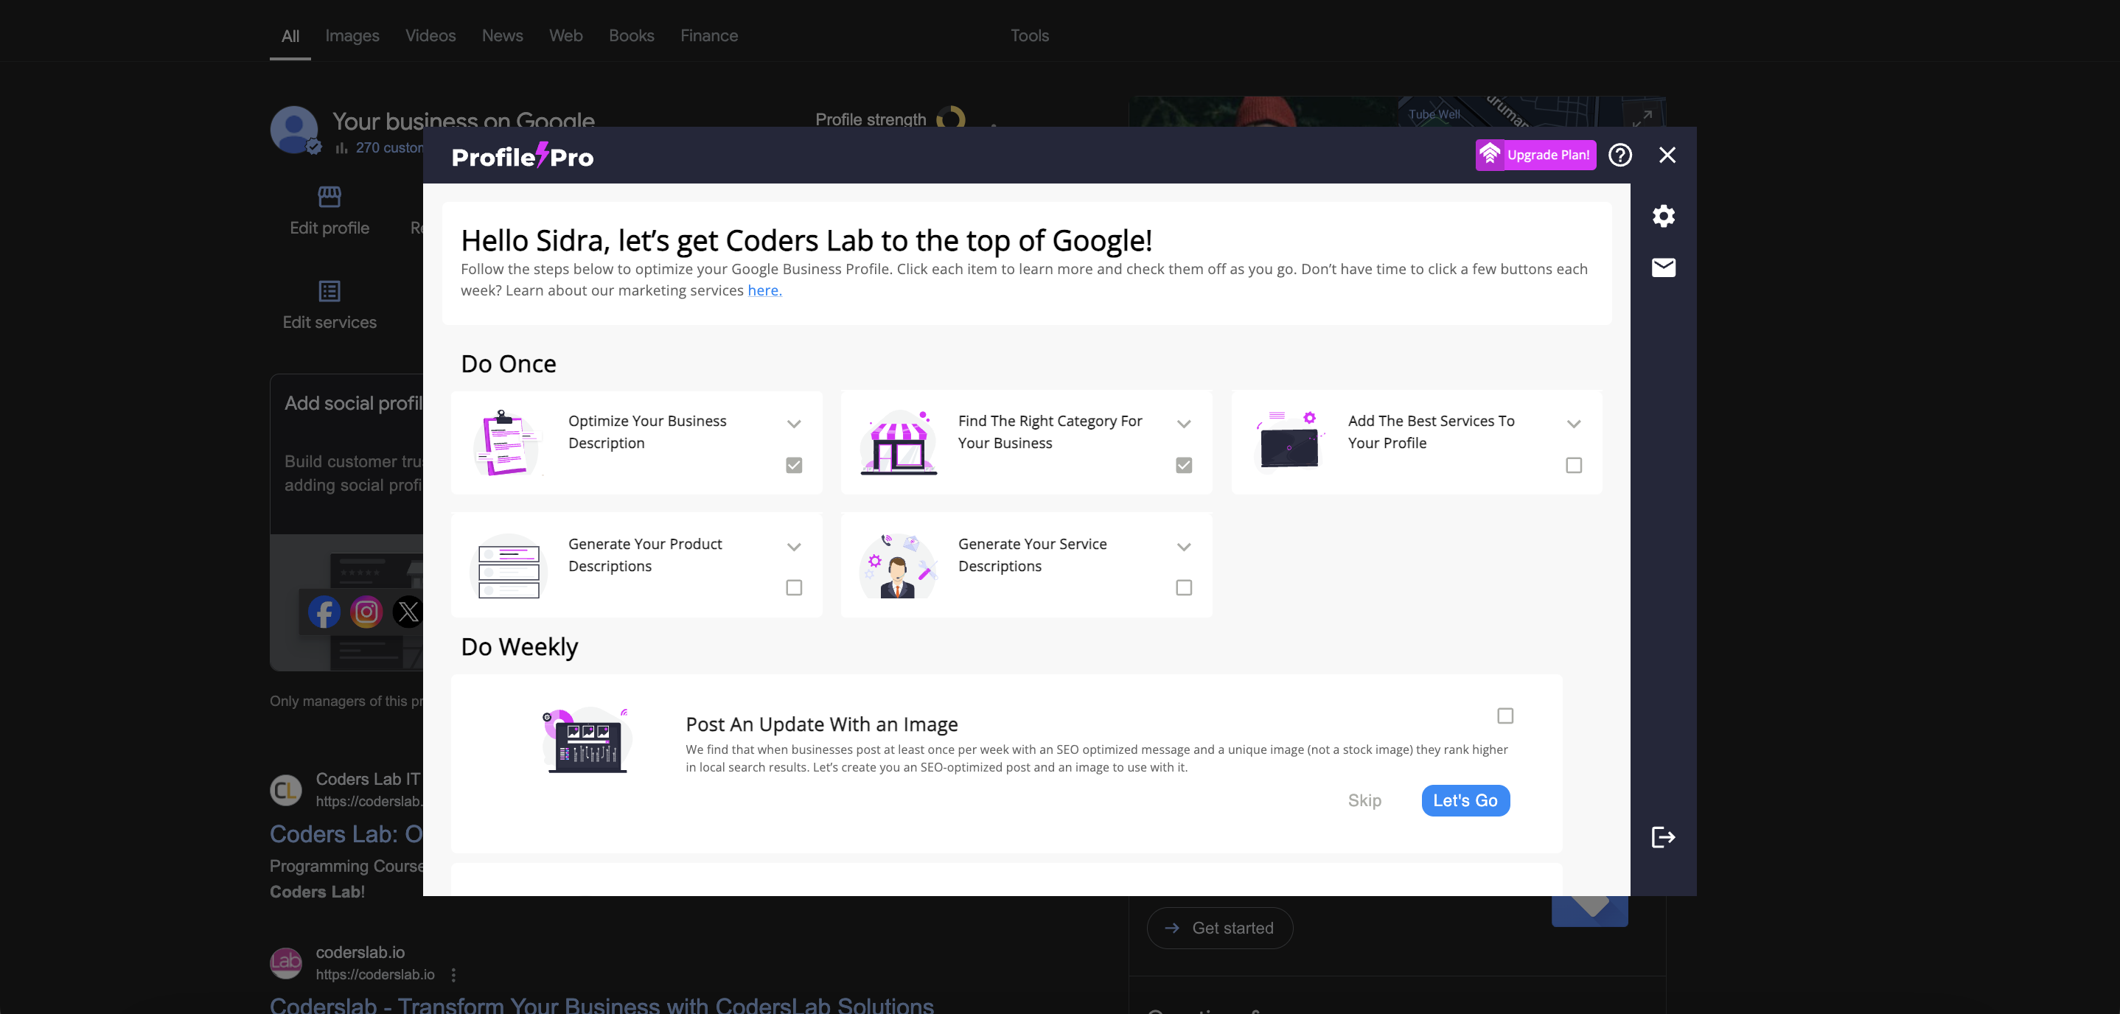Click 'Post An Update With an Image' title
2120x1014 pixels.
point(821,724)
